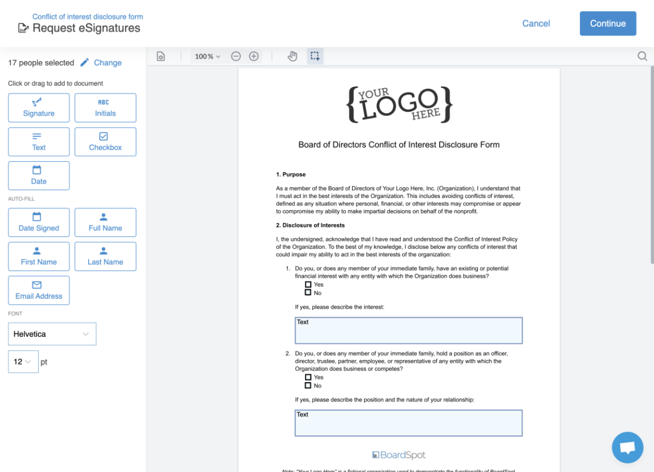This screenshot has width=654, height=472.
Task: Add a Checkbox field to the document
Action: click(105, 142)
